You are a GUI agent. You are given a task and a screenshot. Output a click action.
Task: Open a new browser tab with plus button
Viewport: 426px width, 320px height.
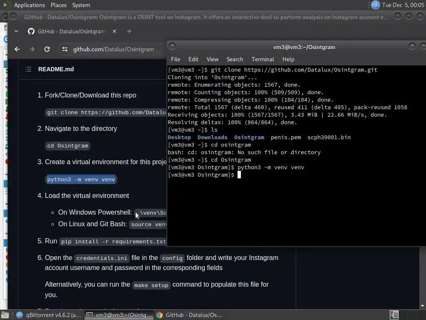pyautogui.click(x=129, y=31)
